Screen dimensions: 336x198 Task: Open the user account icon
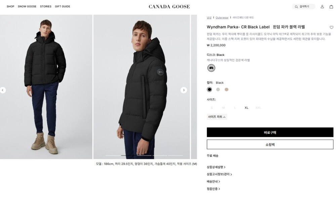click(322, 7)
